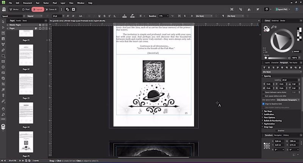Viewport: 303px width, 163px height.
Task: Select the Frame Text tool
Action: coord(3,33)
